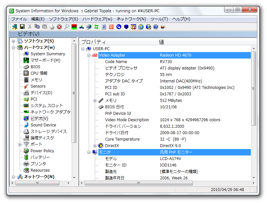Select Resources in the tree
The image size is (267, 203).
pyautogui.click(x=40, y=170)
